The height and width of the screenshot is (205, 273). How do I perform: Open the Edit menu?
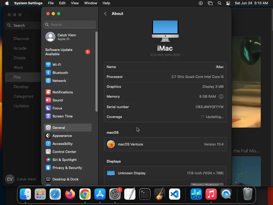click(x=62, y=3)
